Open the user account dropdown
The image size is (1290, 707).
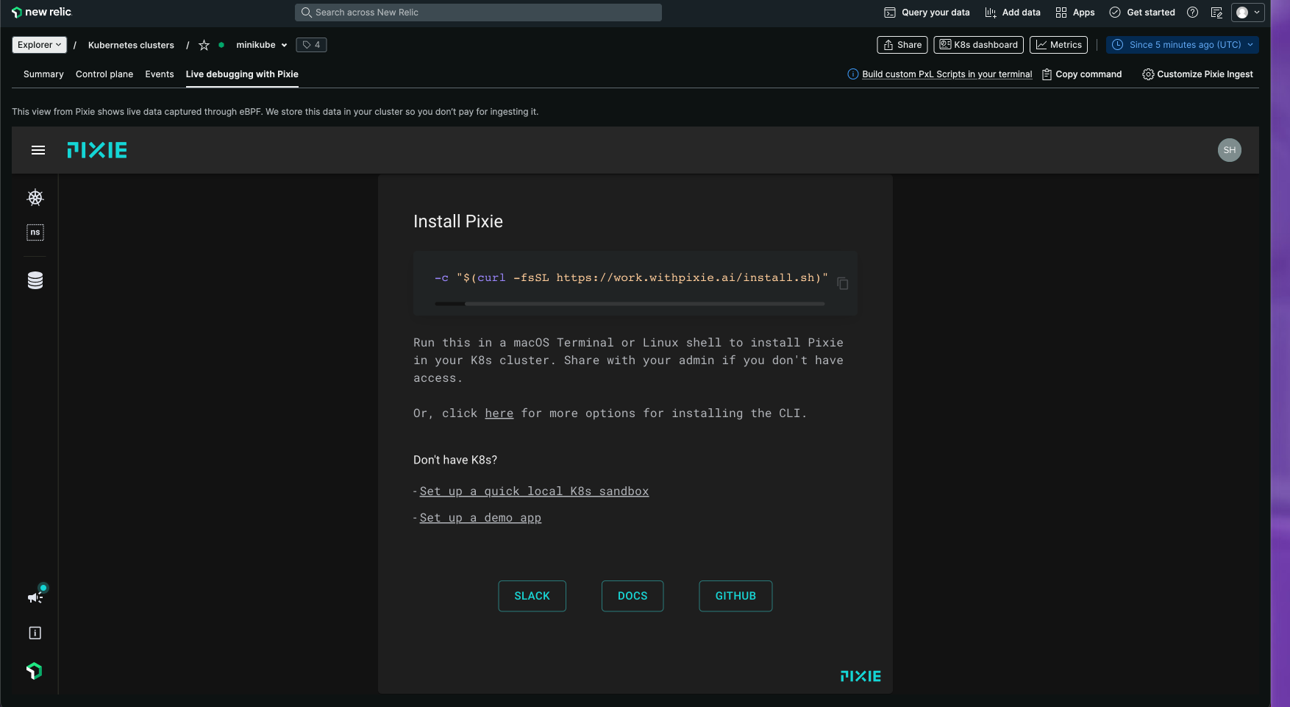pos(1248,13)
